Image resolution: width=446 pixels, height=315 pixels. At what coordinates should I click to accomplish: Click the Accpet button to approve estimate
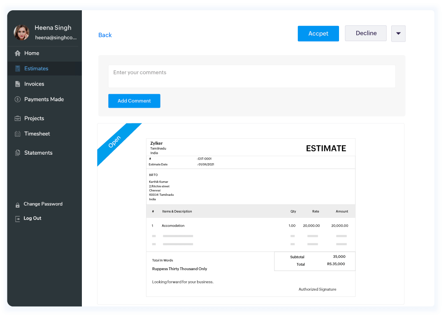coord(318,33)
